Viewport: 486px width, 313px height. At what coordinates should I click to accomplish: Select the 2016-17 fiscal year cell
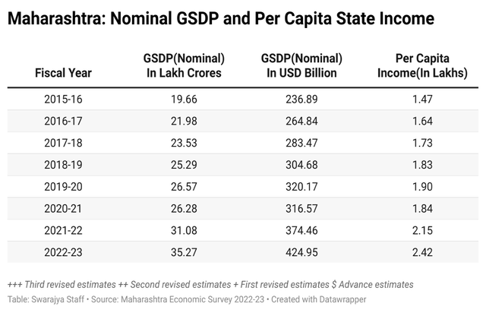(63, 120)
